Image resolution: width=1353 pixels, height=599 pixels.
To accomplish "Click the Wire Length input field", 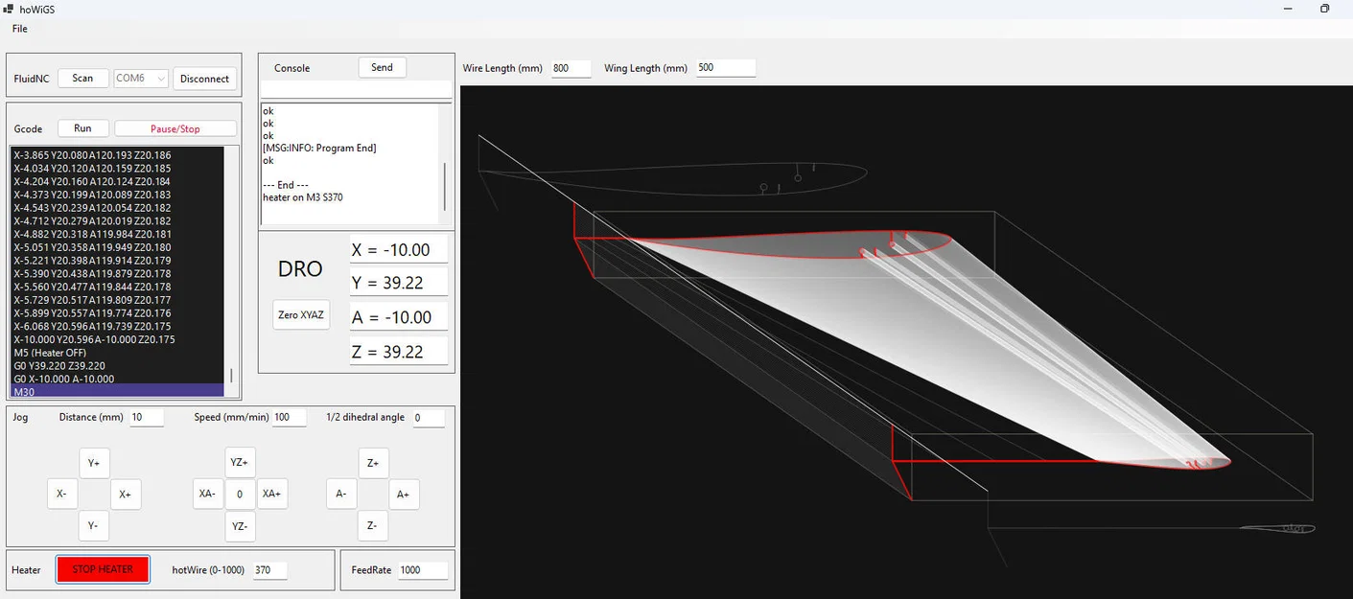I will [x=571, y=67].
